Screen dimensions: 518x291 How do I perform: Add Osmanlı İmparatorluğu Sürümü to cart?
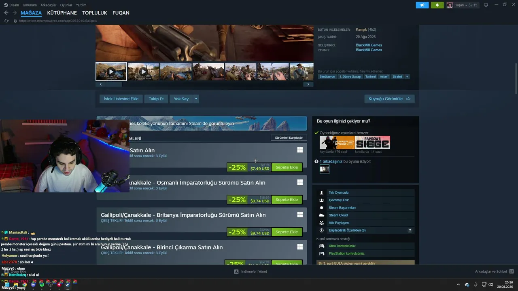click(287, 200)
